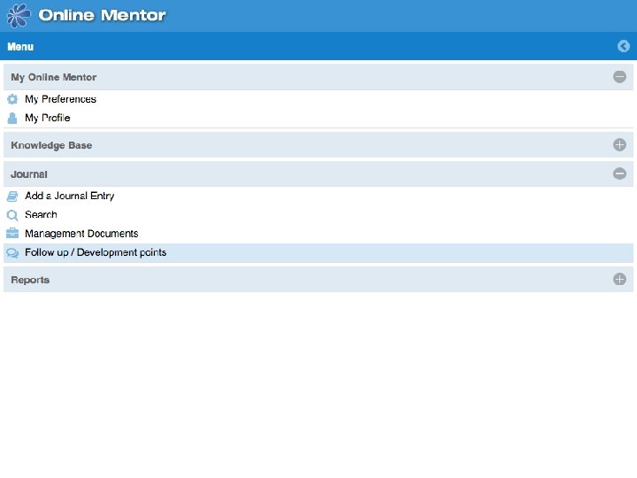
Task: Click the Online Mentor title text
Action: point(102,15)
